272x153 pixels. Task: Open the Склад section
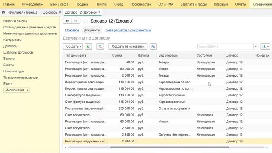tap(119, 4)
